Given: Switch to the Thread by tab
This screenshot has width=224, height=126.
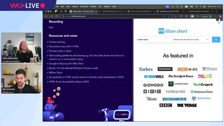Looking at the screenshot, I should pos(112,11).
